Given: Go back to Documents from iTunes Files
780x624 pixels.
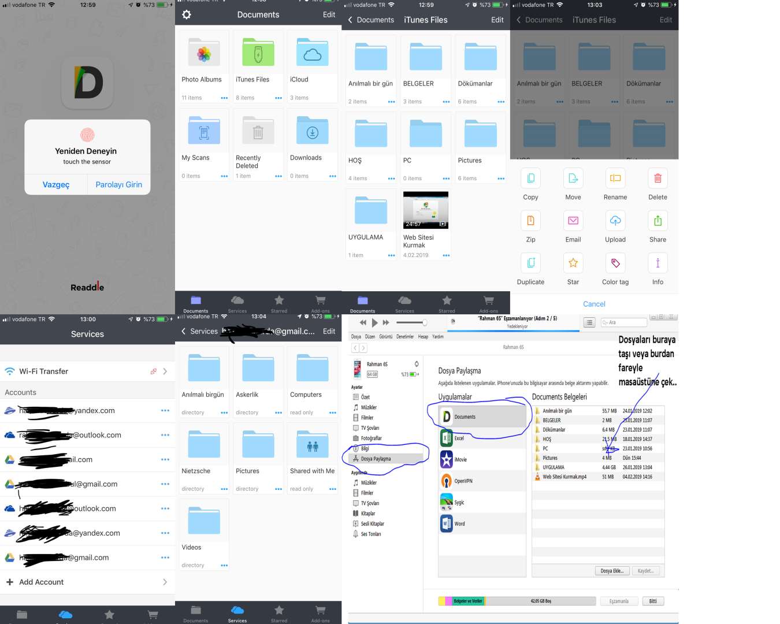Looking at the screenshot, I should [x=371, y=20].
